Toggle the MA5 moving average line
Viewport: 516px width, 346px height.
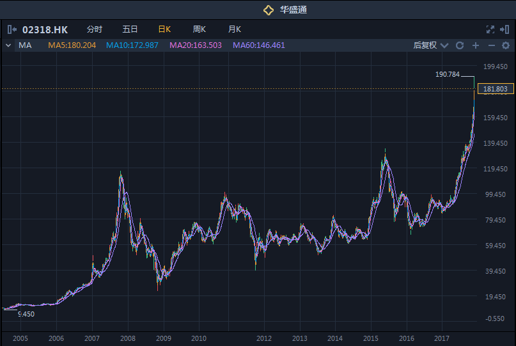coord(72,45)
